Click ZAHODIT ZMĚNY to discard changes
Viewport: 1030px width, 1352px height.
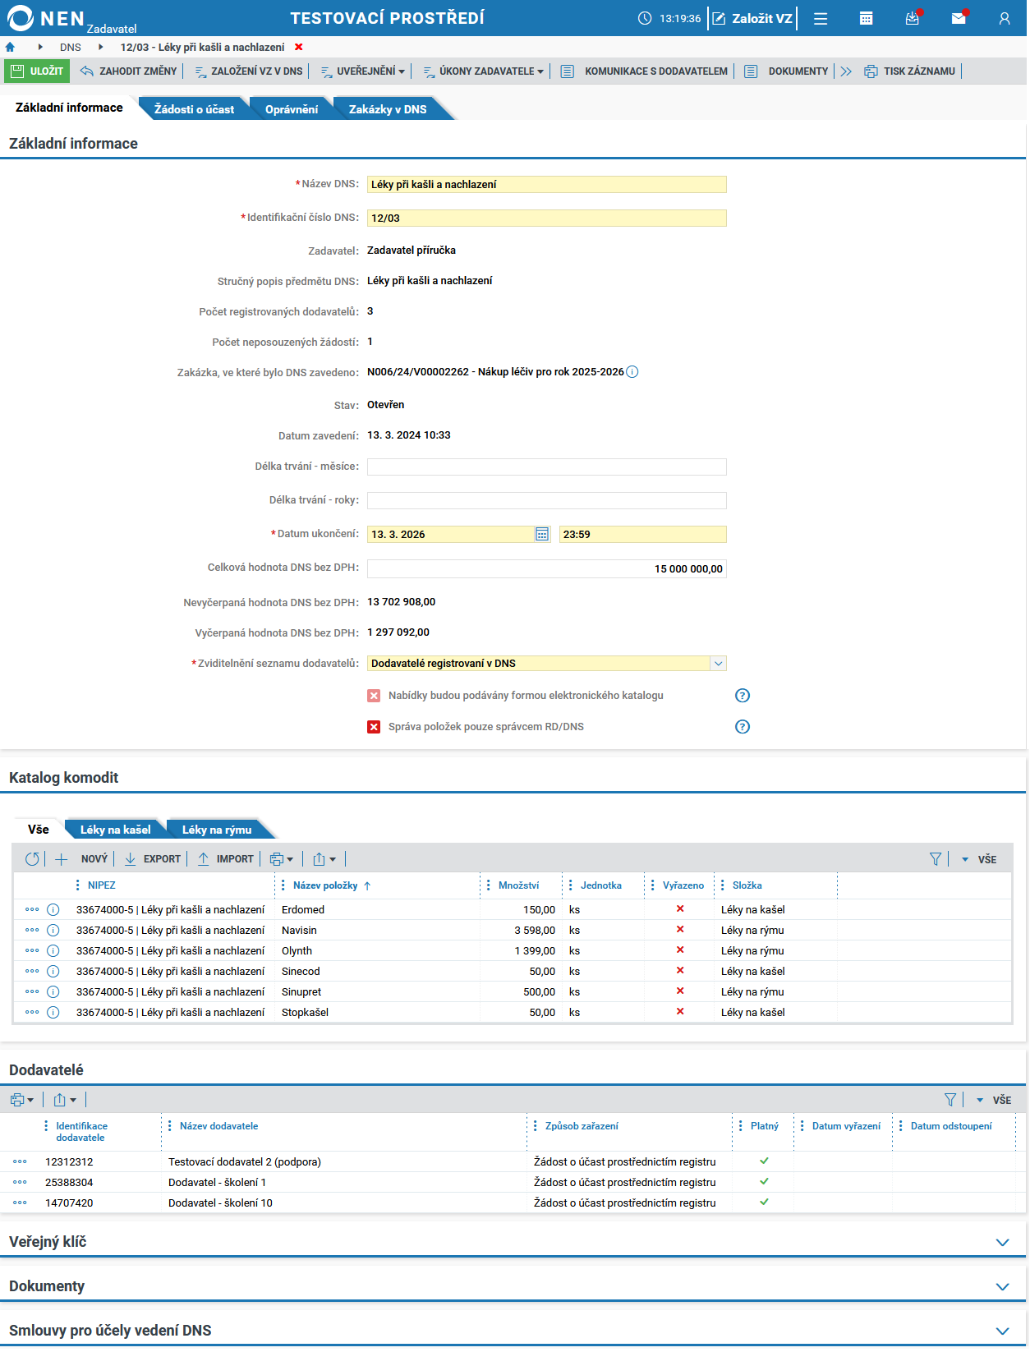(x=128, y=71)
